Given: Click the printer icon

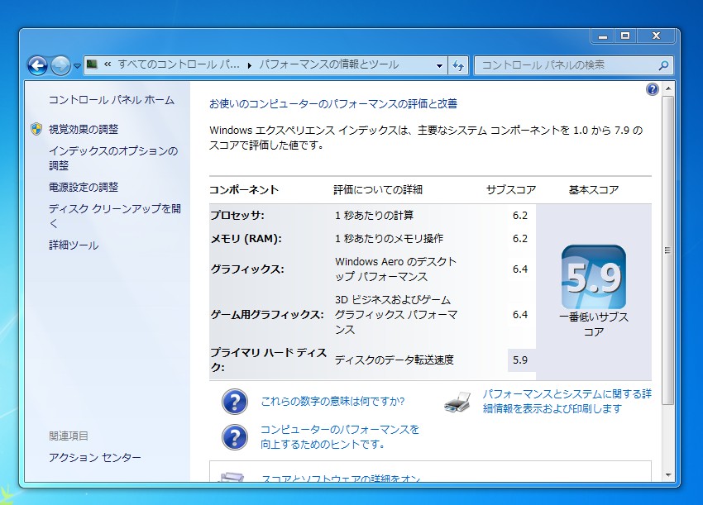Looking at the screenshot, I should [457, 402].
